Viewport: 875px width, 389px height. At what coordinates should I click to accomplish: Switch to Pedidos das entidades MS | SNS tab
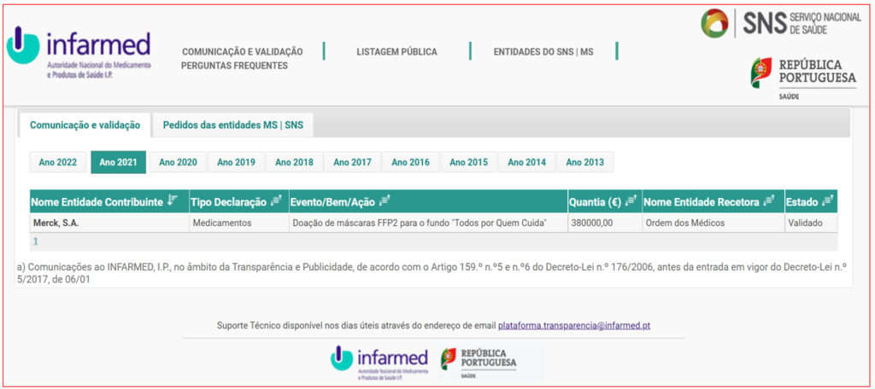pos(232,125)
